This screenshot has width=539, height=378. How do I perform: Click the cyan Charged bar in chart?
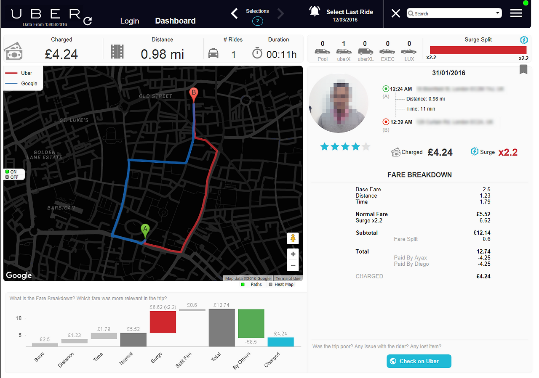(x=281, y=342)
